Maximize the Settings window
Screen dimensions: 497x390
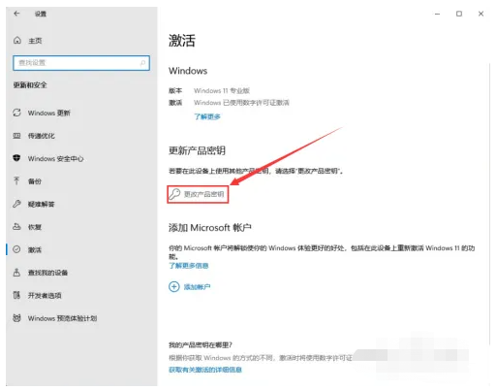[x=459, y=14]
